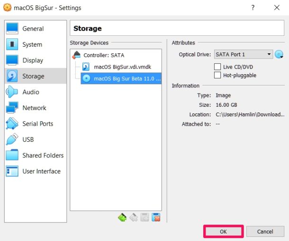
Task: Go to the Network settings page
Action: (34, 108)
